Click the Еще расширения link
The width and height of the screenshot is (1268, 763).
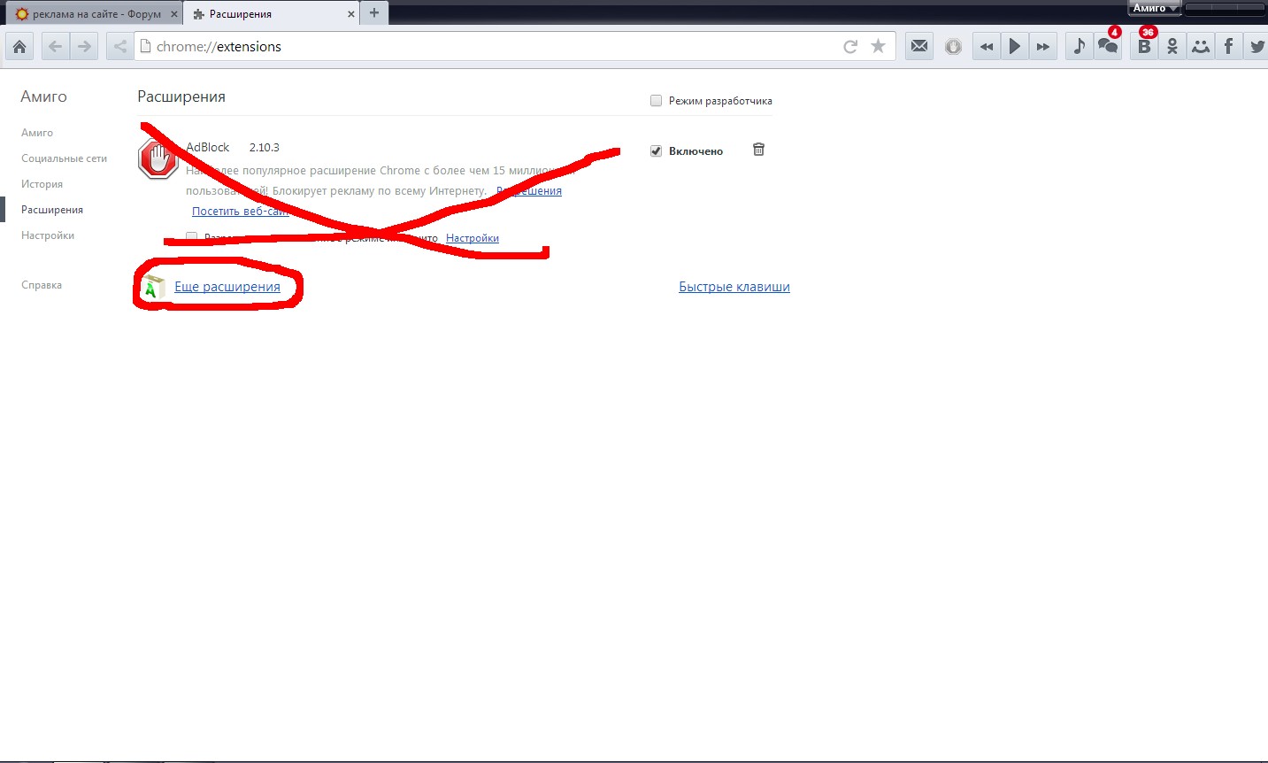tap(227, 287)
